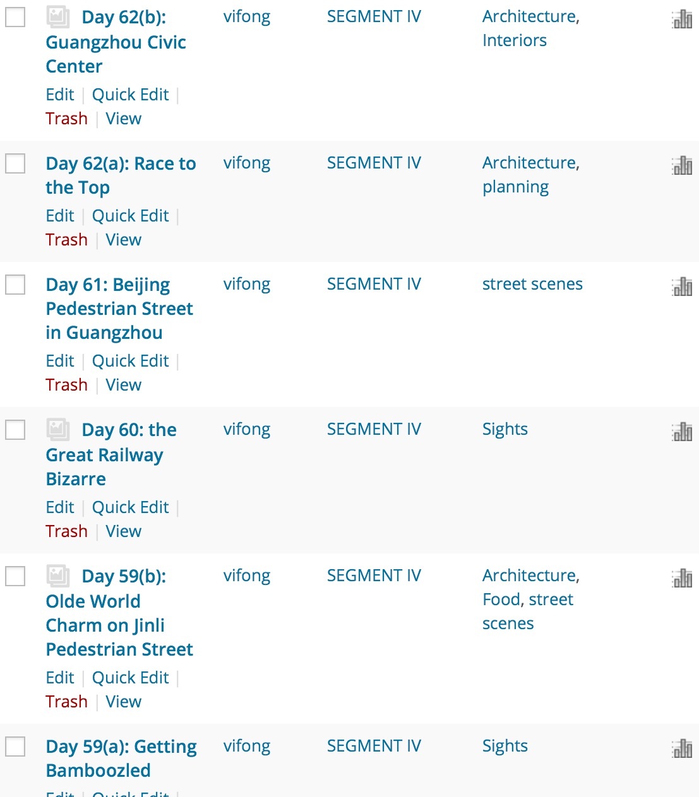Open Quick Edit for Day 62(a) post
This screenshot has width=699, height=797.
[130, 216]
